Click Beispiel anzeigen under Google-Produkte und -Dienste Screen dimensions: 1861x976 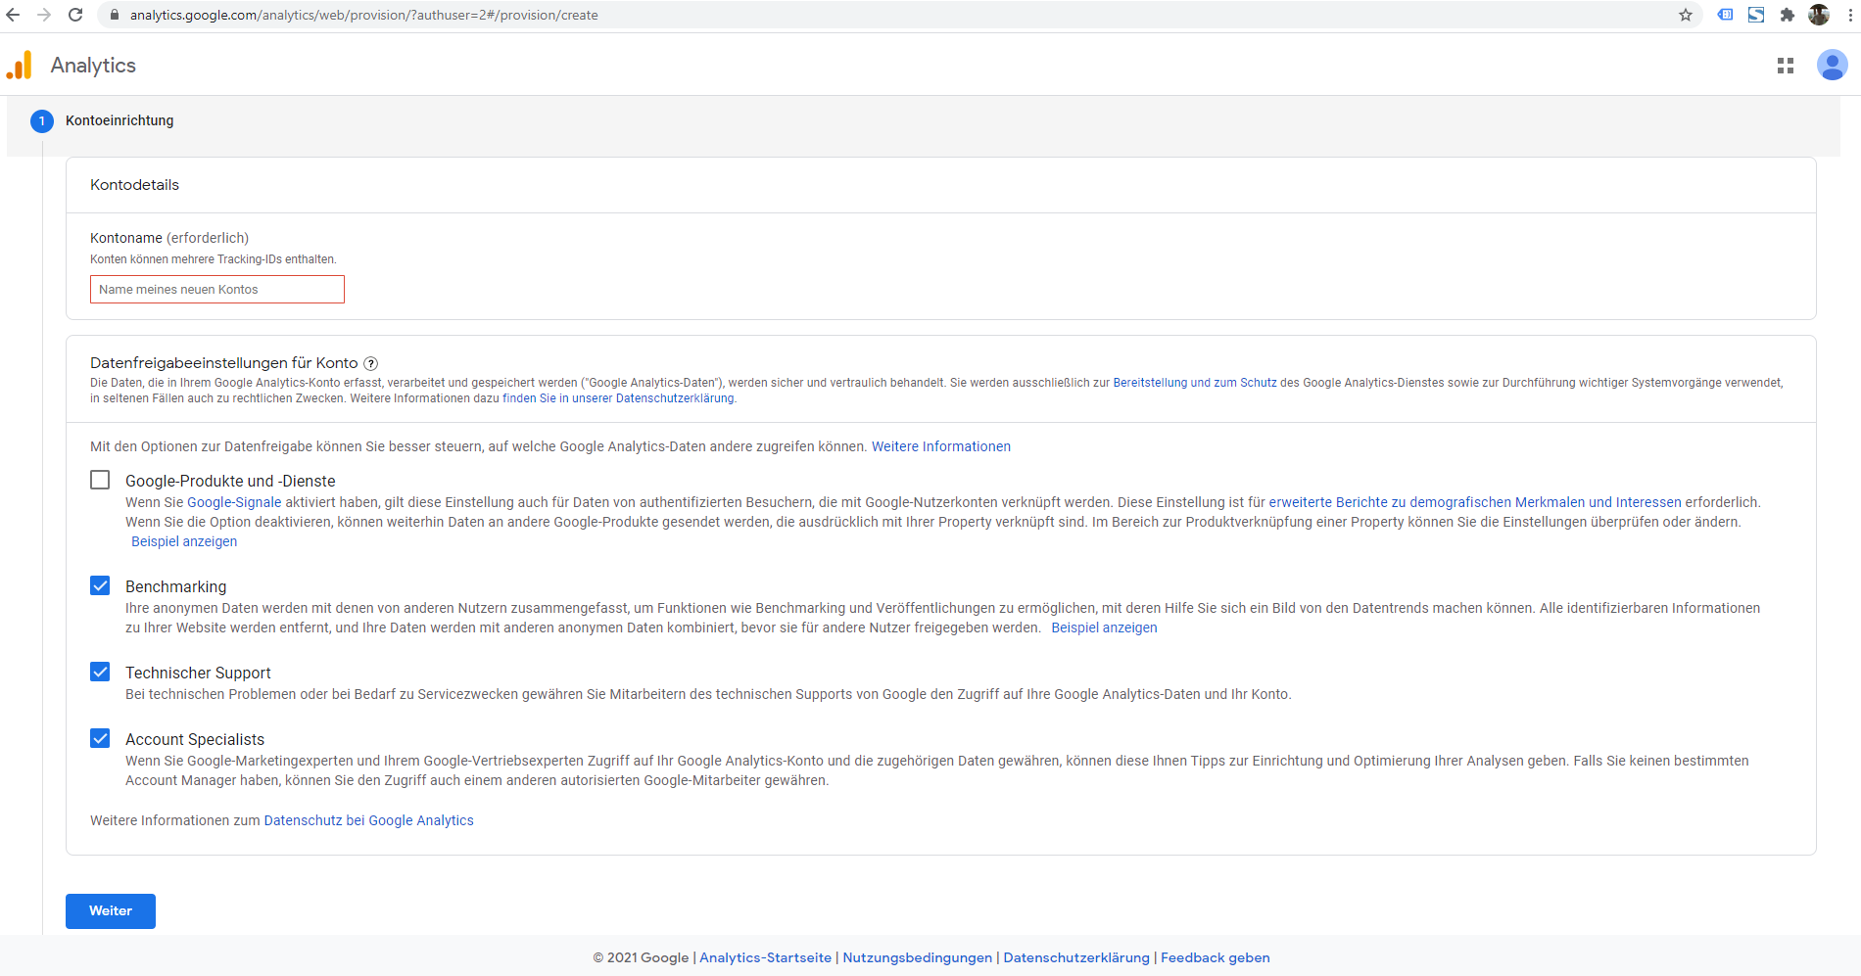[x=184, y=541]
